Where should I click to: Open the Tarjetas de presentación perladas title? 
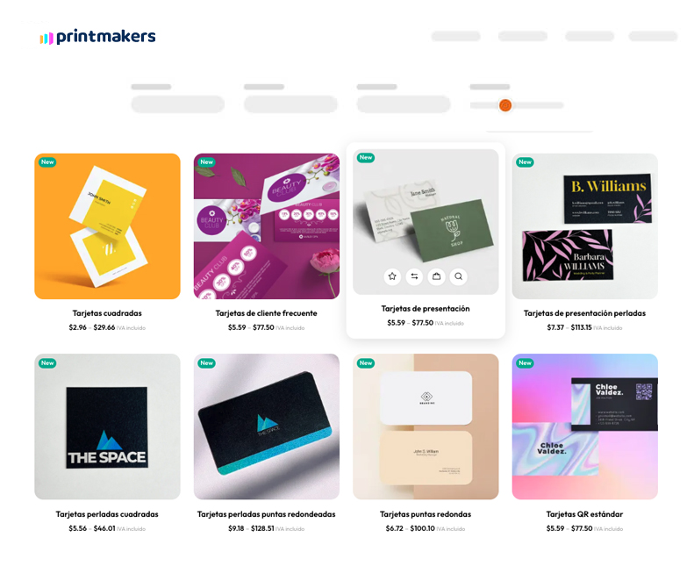point(584,313)
